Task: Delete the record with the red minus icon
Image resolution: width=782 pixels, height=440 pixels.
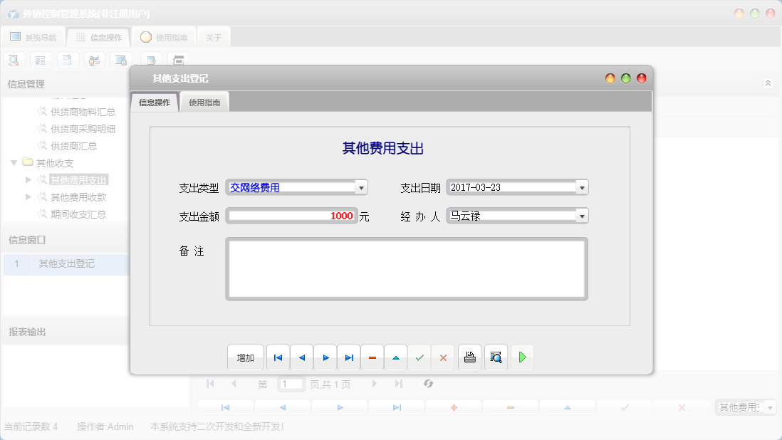Action: pyautogui.click(x=372, y=357)
